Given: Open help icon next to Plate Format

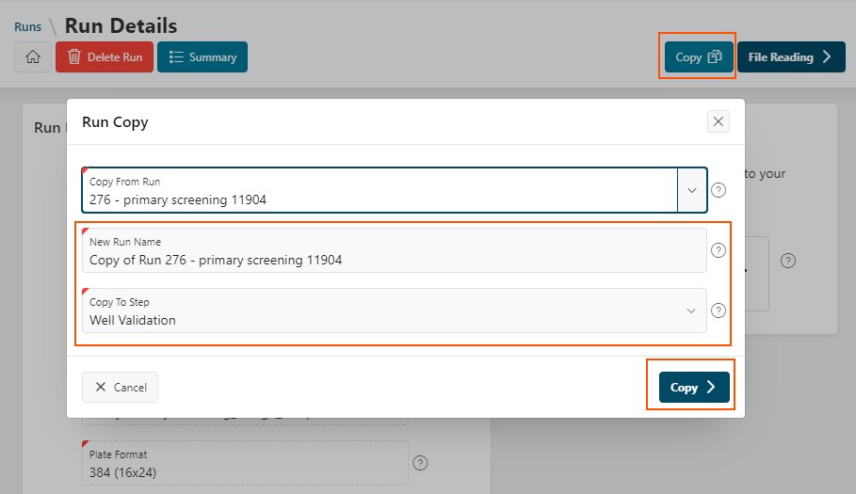Looking at the screenshot, I should tap(420, 463).
